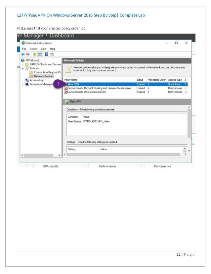Viewport: 211px width, 274px height.
Task: Click the Accounting node icon
Action: point(27,80)
